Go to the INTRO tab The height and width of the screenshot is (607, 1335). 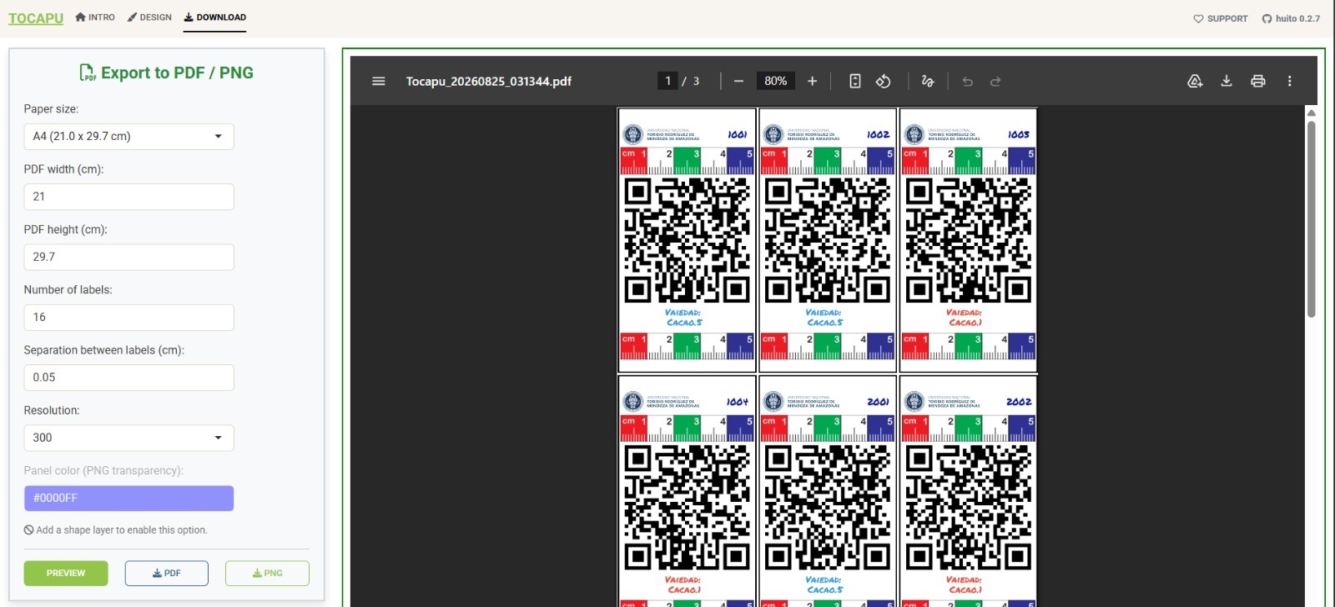click(95, 17)
